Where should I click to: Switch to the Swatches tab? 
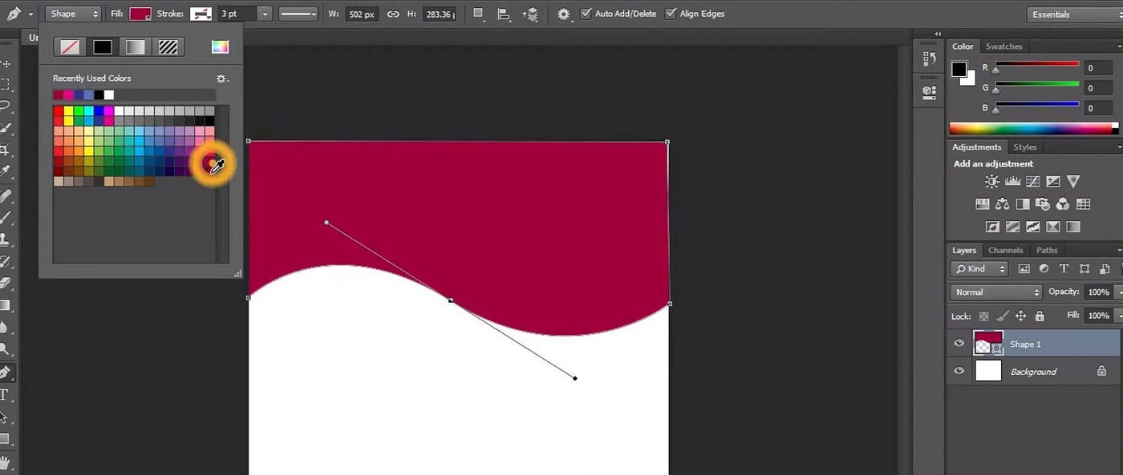point(1003,46)
